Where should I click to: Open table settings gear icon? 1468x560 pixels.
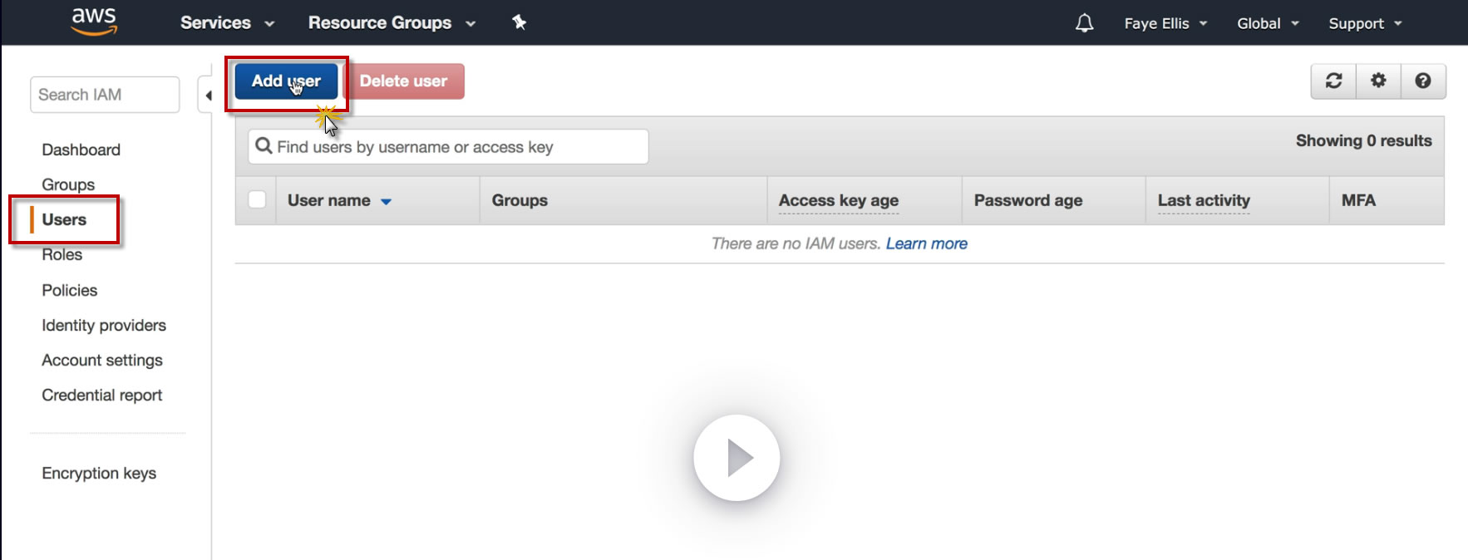tap(1378, 81)
